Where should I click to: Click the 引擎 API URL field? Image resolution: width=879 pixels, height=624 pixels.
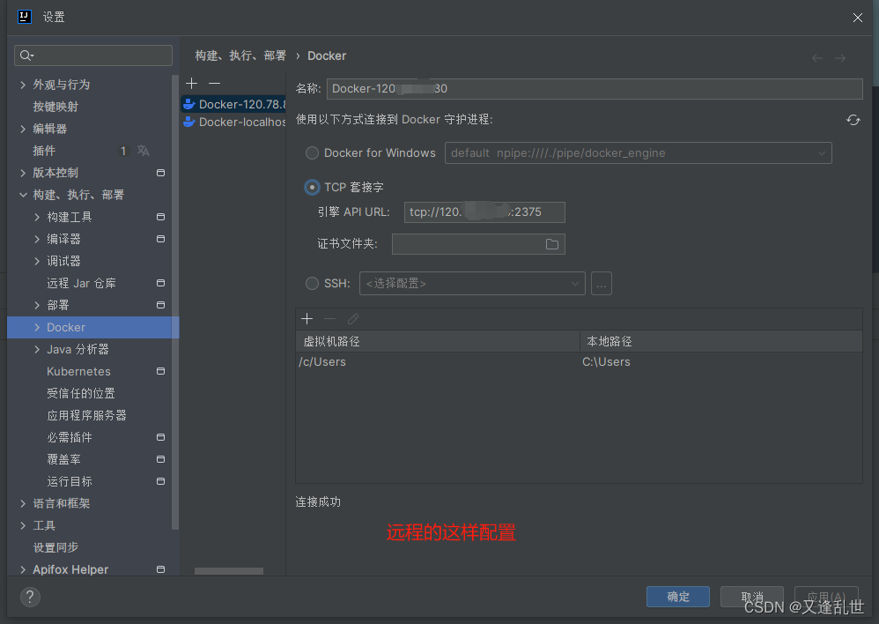click(x=484, y=212)
